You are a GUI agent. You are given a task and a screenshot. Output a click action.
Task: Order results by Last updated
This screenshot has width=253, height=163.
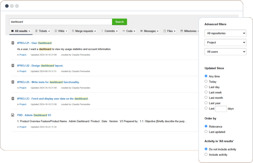[206, 132]
